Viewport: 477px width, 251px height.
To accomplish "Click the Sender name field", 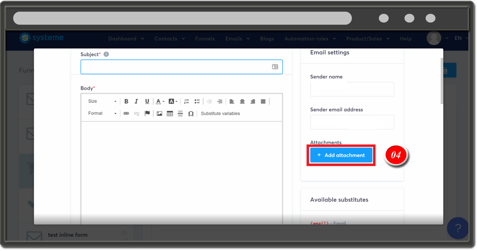I will 352,89.
